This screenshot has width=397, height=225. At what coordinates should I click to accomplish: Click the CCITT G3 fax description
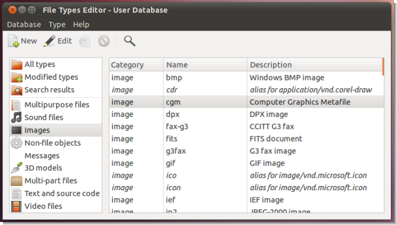272,127
